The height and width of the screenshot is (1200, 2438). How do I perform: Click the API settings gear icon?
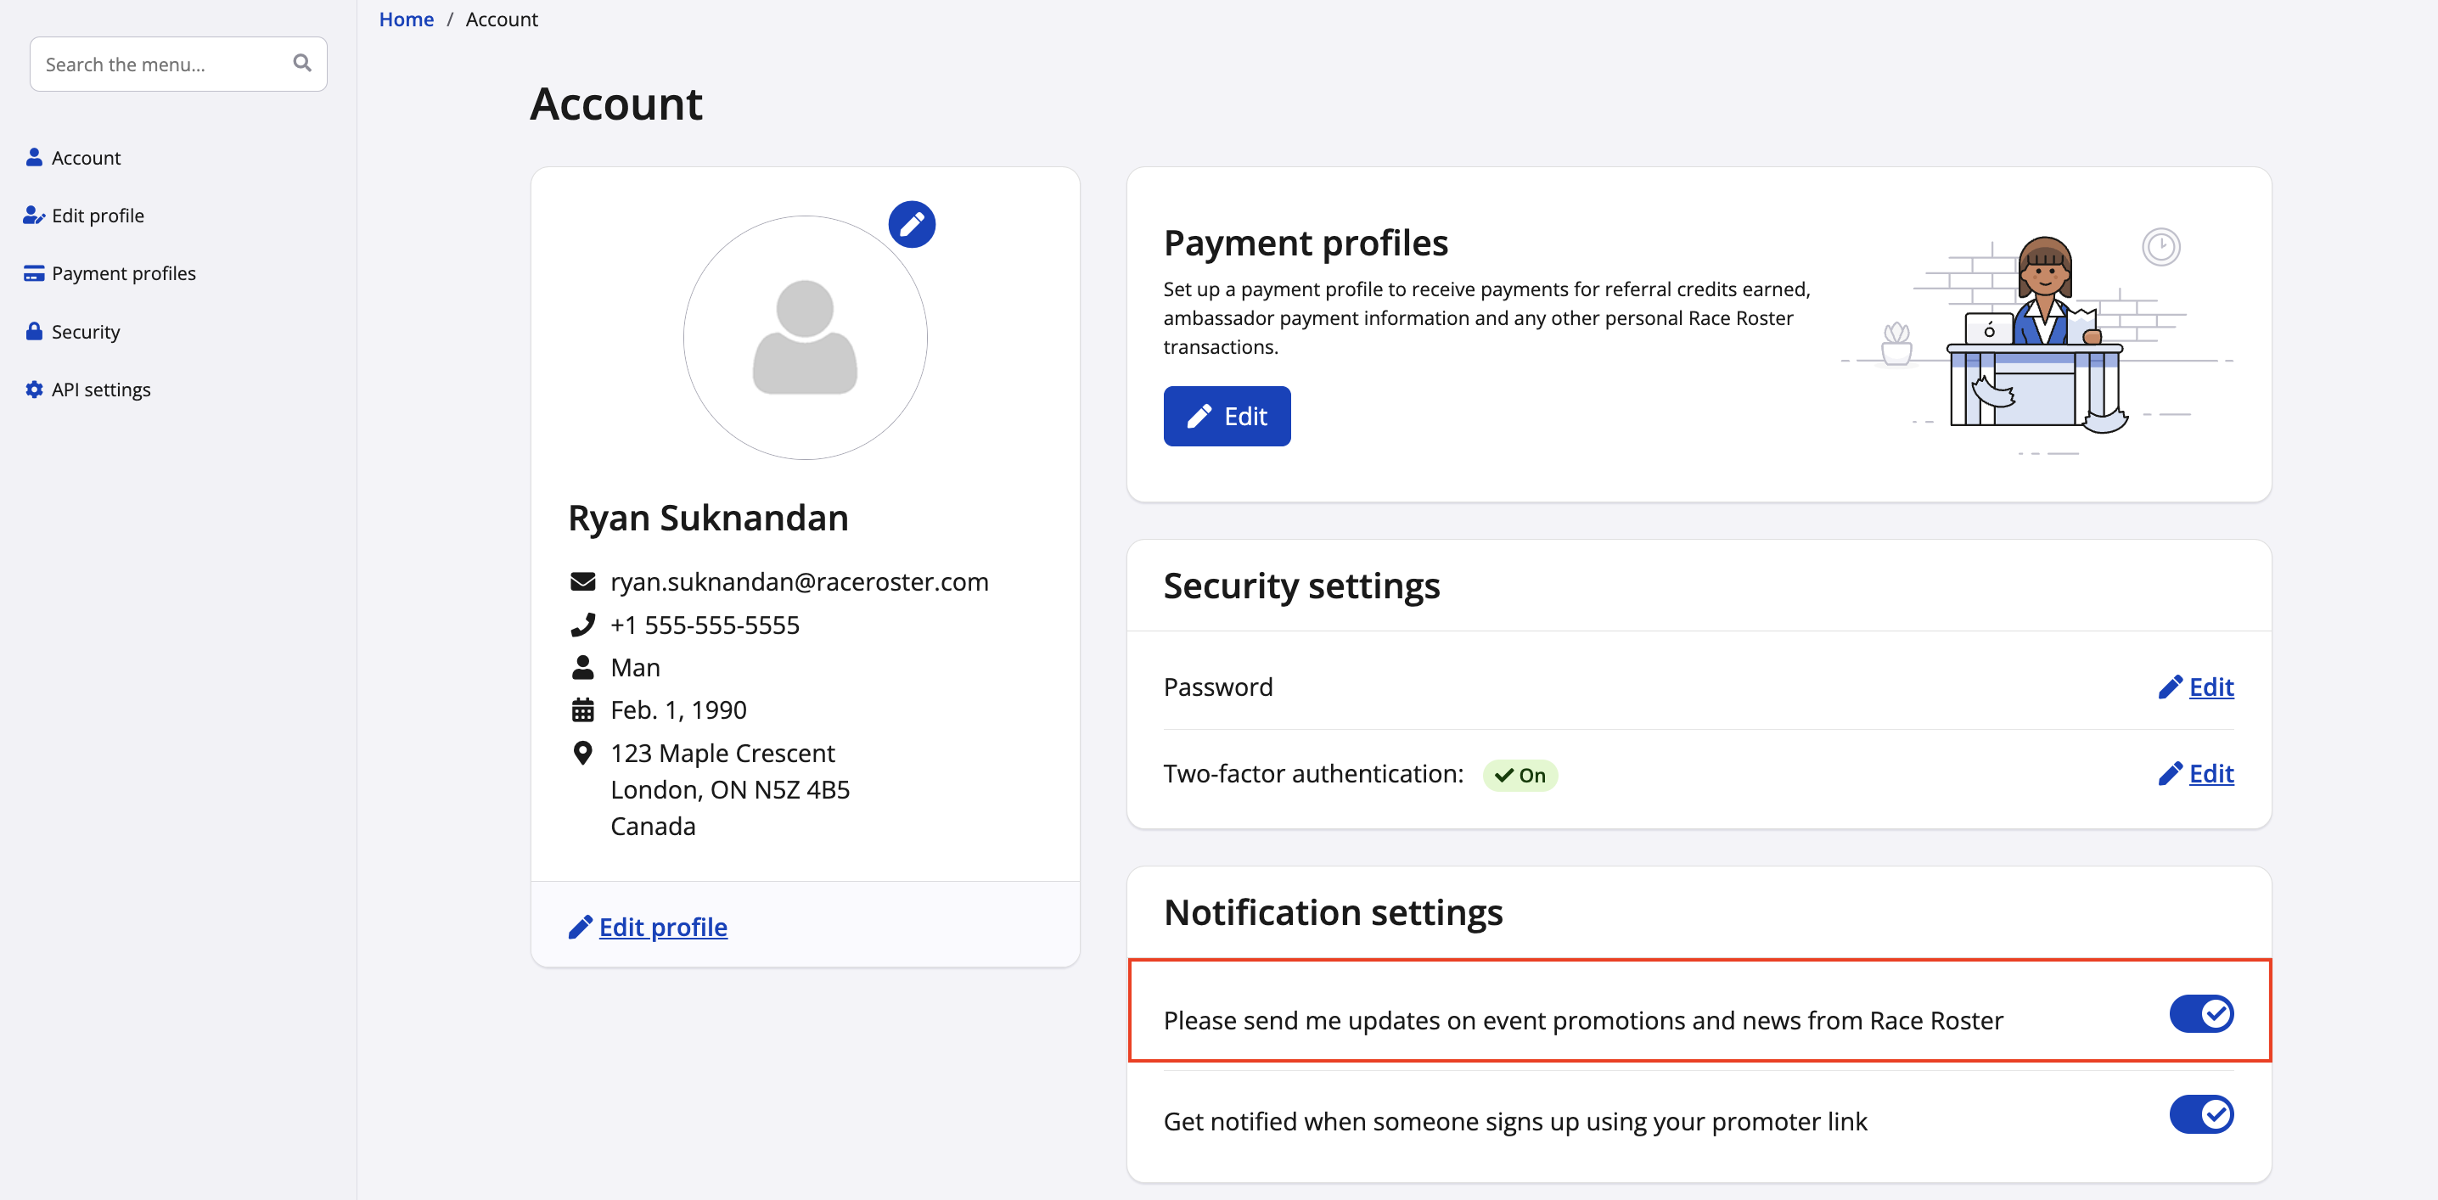(34, 389)
